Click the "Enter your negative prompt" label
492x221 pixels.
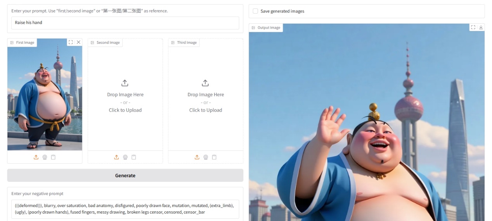tap(37, 193)
